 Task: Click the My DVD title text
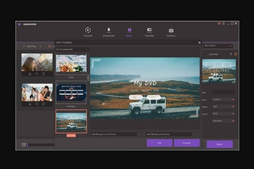click(x=145, y=83)
